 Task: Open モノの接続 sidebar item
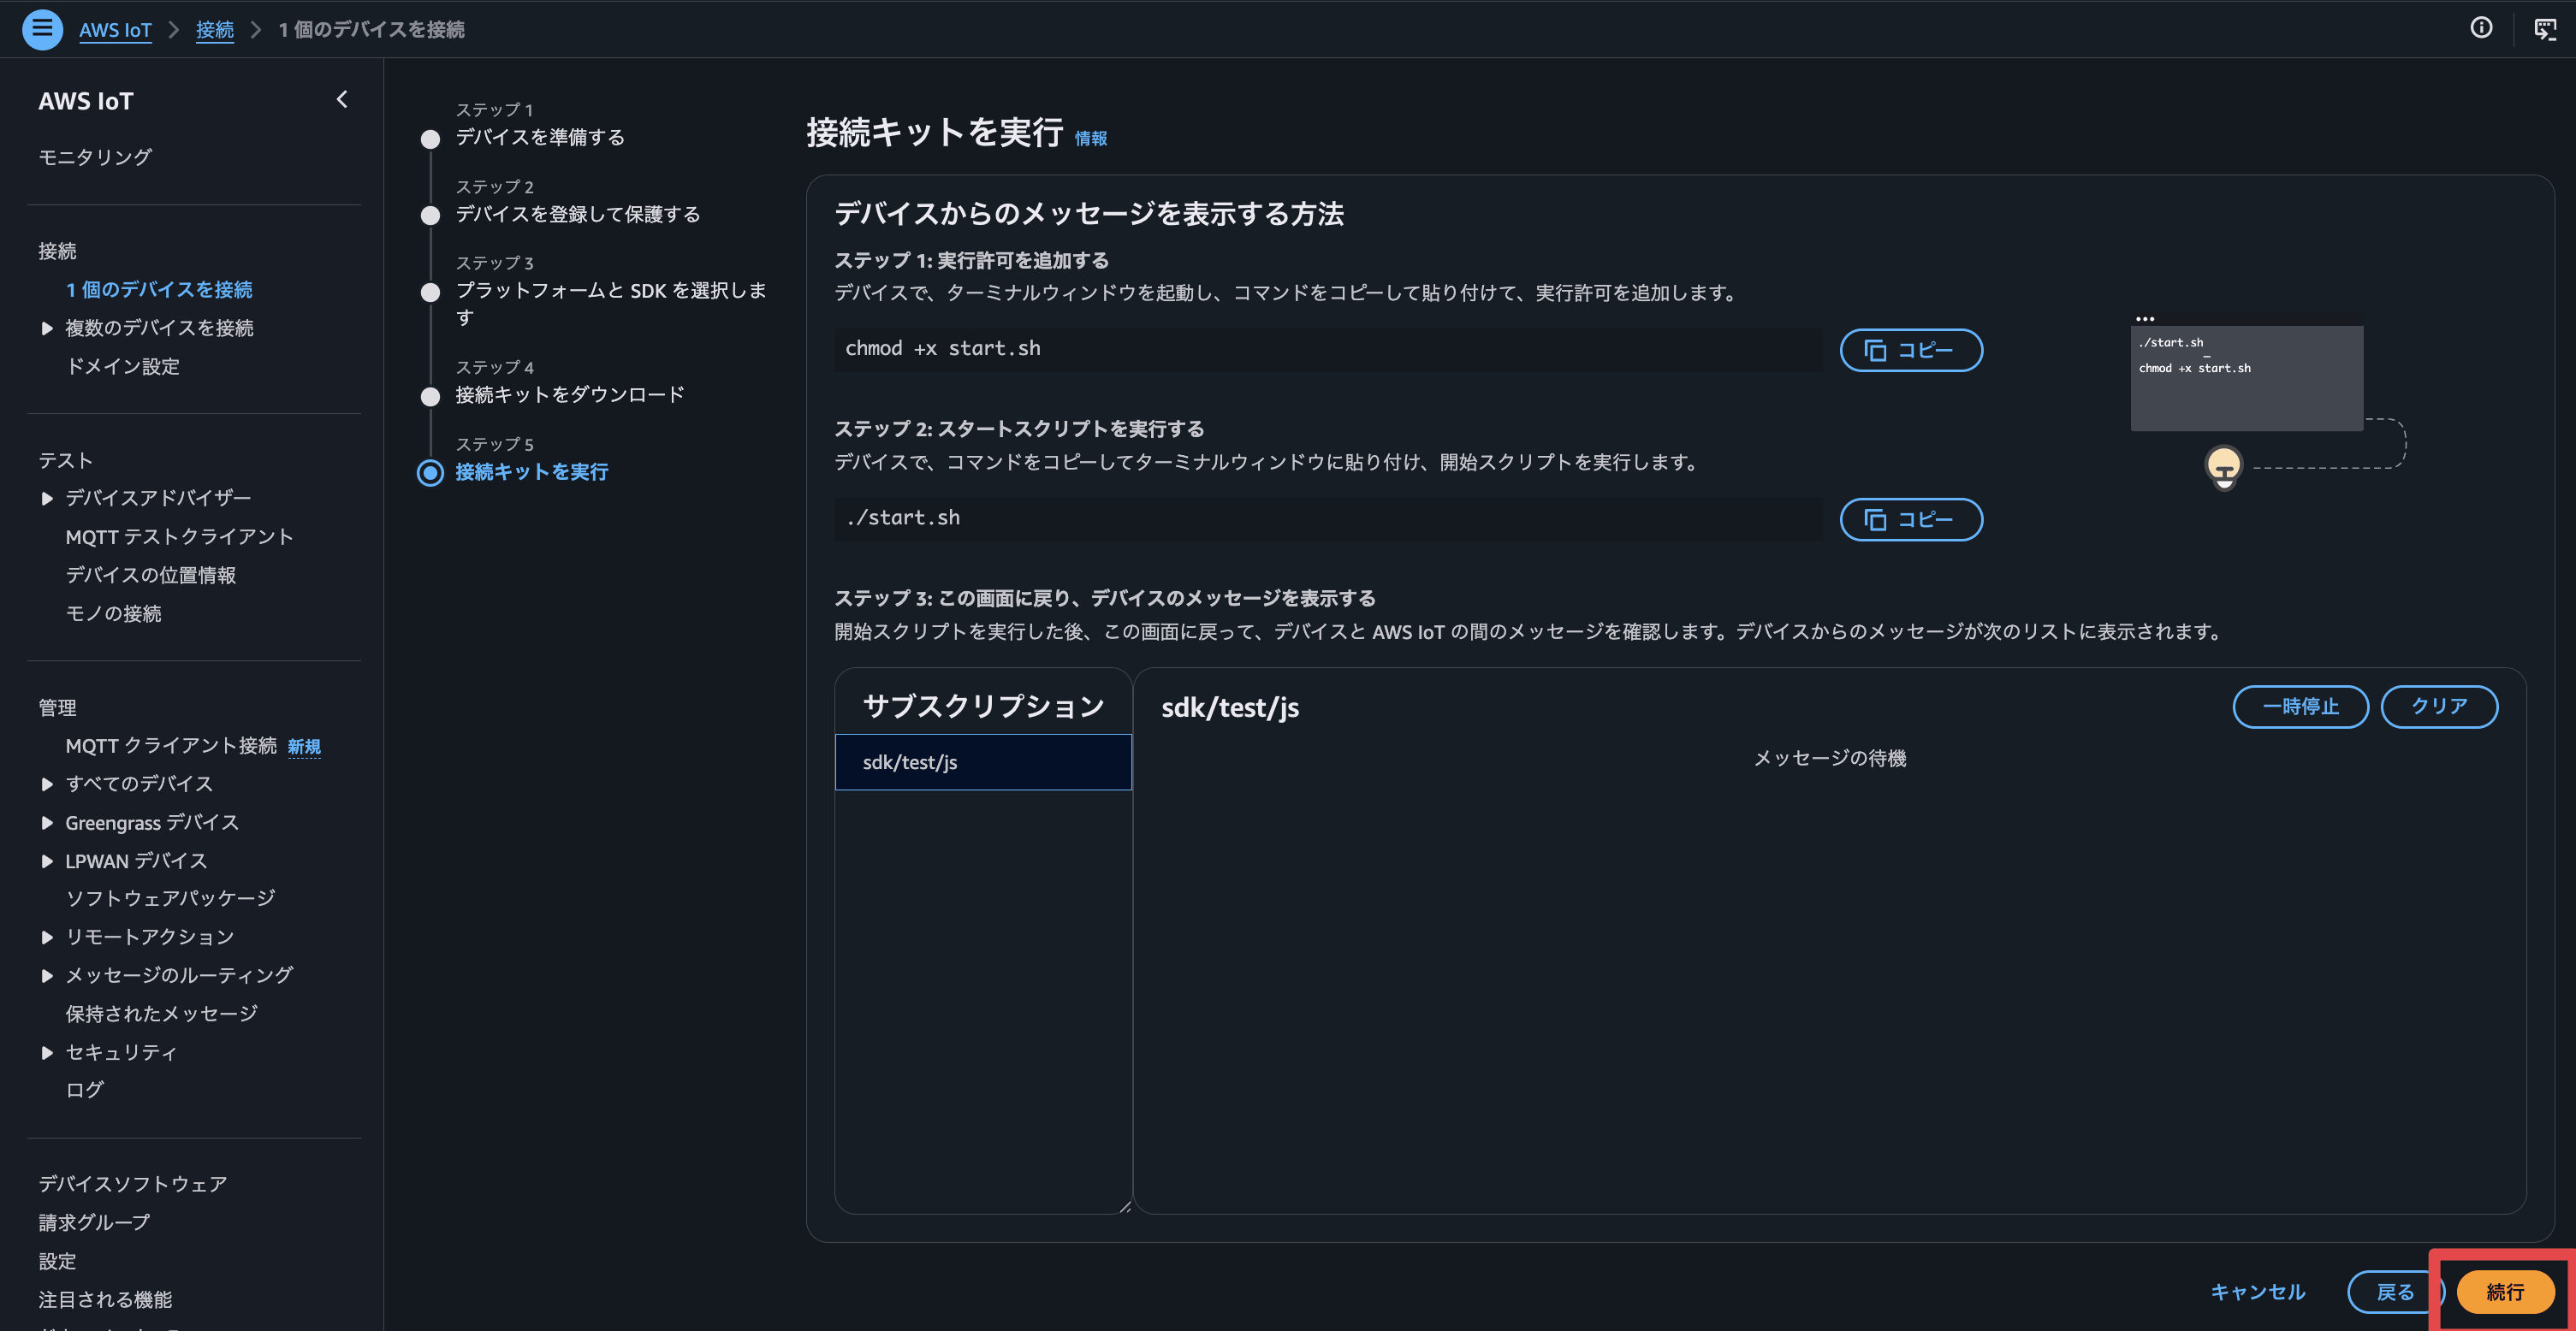tap(113, 613)
